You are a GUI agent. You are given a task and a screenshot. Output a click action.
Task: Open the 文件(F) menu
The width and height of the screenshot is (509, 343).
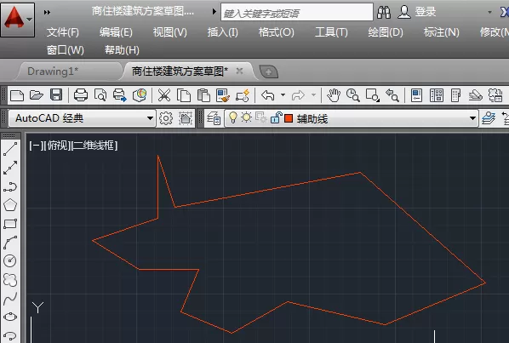pos(63,32)
